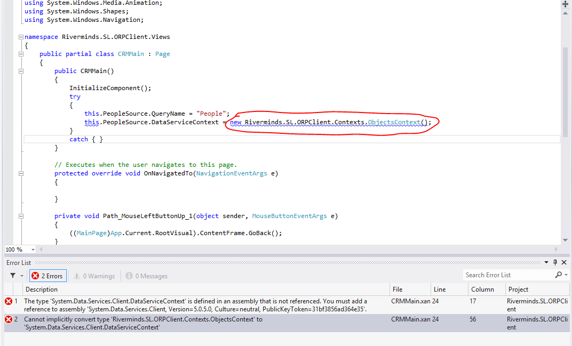Click the editor split-window handle icon
Screen dimensions: 572x346
click(566, 4)
